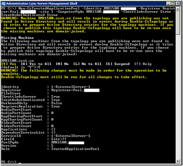
Task: Click the 'WARNING: The following changes' line
Action: click(x=84, y=70)
